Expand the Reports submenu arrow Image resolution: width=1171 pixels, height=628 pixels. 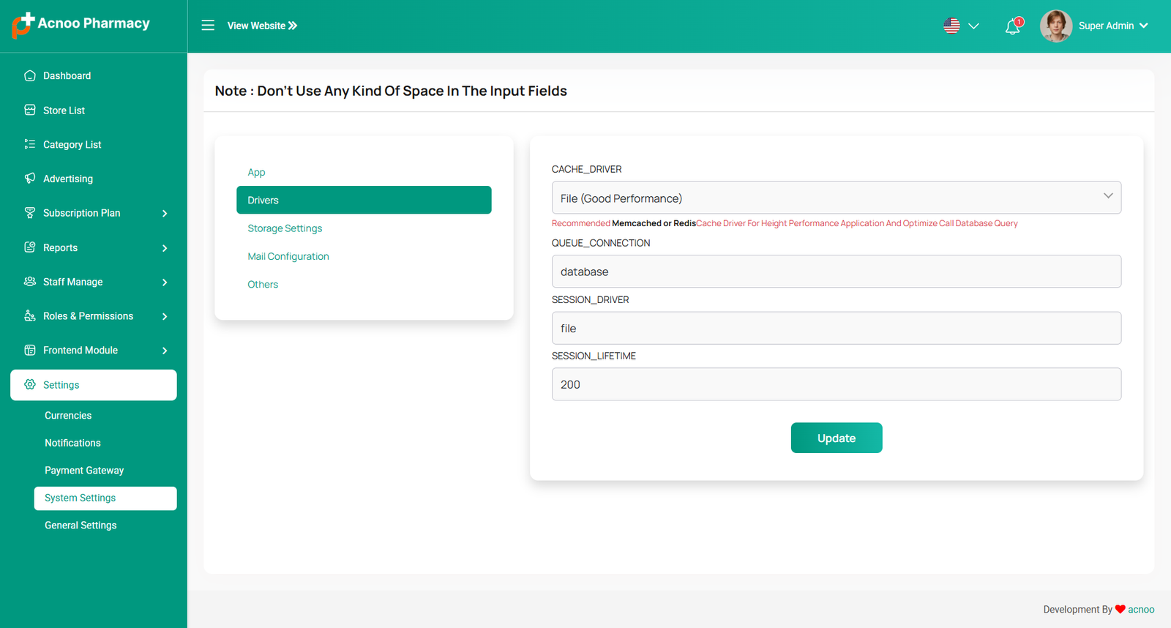pos(165,248)
